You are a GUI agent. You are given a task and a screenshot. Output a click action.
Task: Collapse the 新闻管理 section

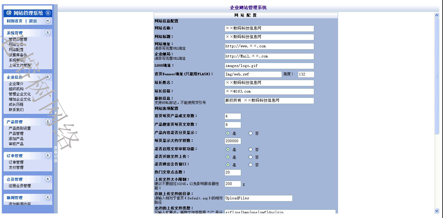pyautogui.click(x=48, y=197)
